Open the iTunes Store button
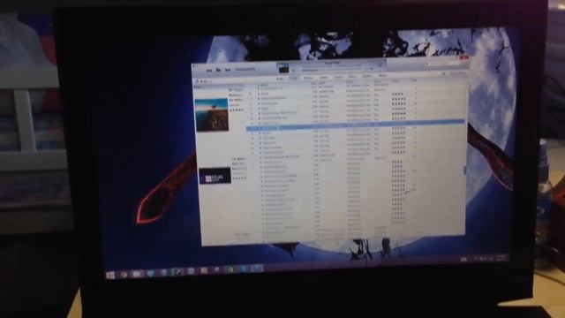 coord(458,73)
